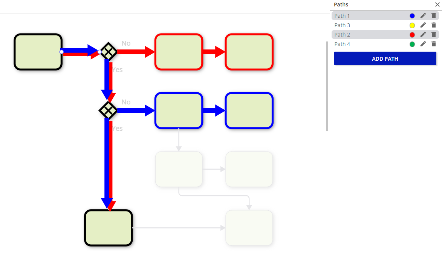Select the second exclusive gateway diamond
This screenshot has height=262, width=442.
[108, 110]
